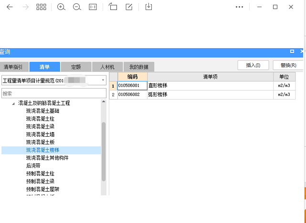Rotate the image with the rotate icon
The width and height of the screenshot is (306, 223).
(x=113, y=7)
